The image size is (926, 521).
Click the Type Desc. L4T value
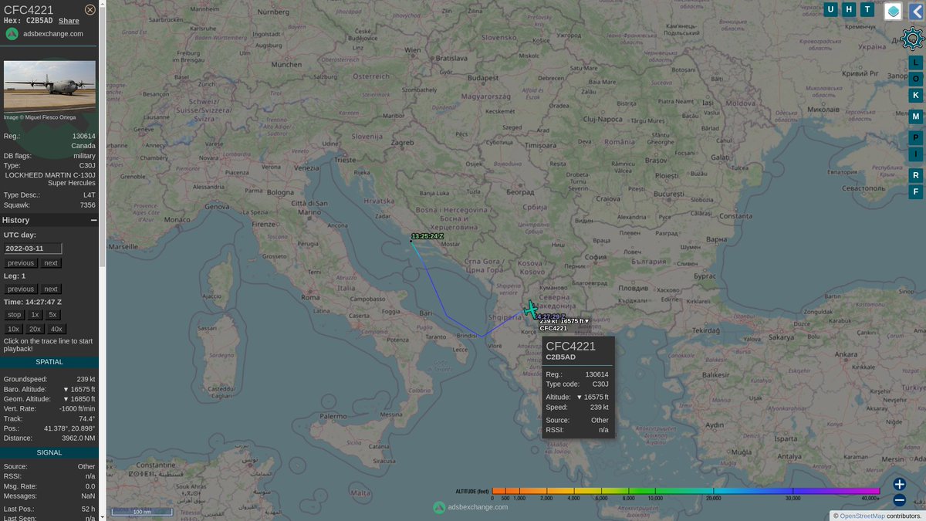pyautogui.click(x=90, y=195)
